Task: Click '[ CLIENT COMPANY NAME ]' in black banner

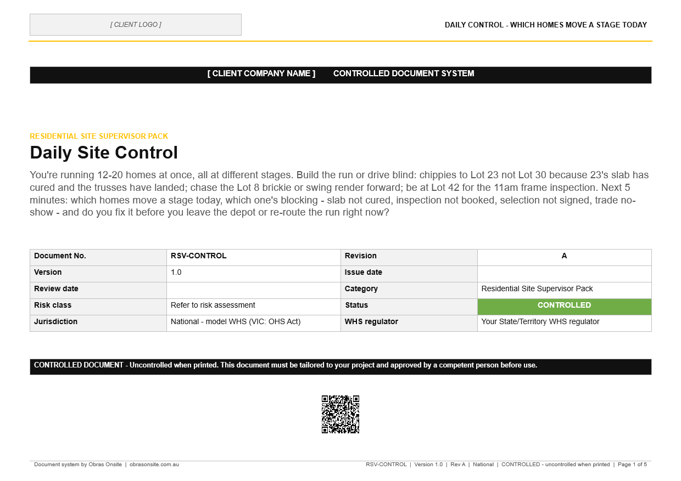Action: tap(261, 73)
